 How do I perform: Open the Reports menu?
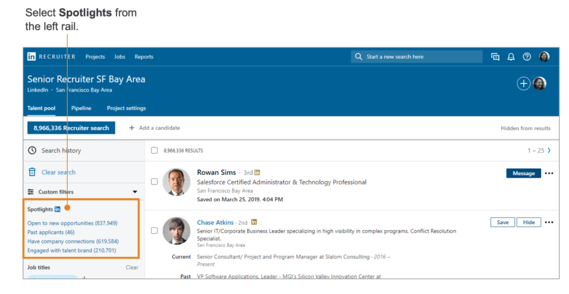pyautogui.click(x=144, y=57)
